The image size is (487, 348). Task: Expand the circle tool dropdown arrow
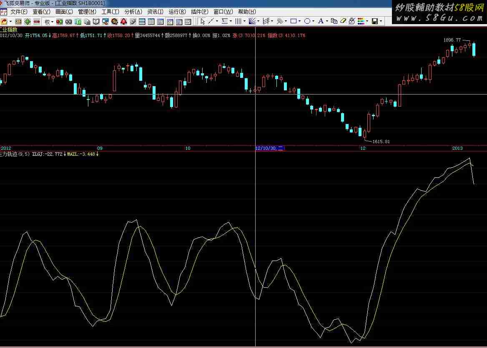pos(314,21)
